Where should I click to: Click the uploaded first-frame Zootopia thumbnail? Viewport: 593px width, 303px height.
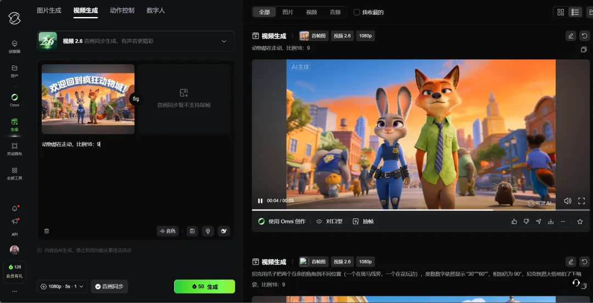tap(88, 99)
